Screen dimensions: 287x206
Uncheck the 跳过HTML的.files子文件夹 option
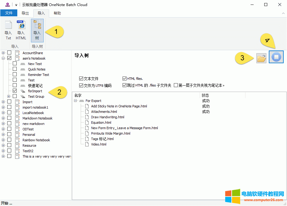(x=124, y=85)
